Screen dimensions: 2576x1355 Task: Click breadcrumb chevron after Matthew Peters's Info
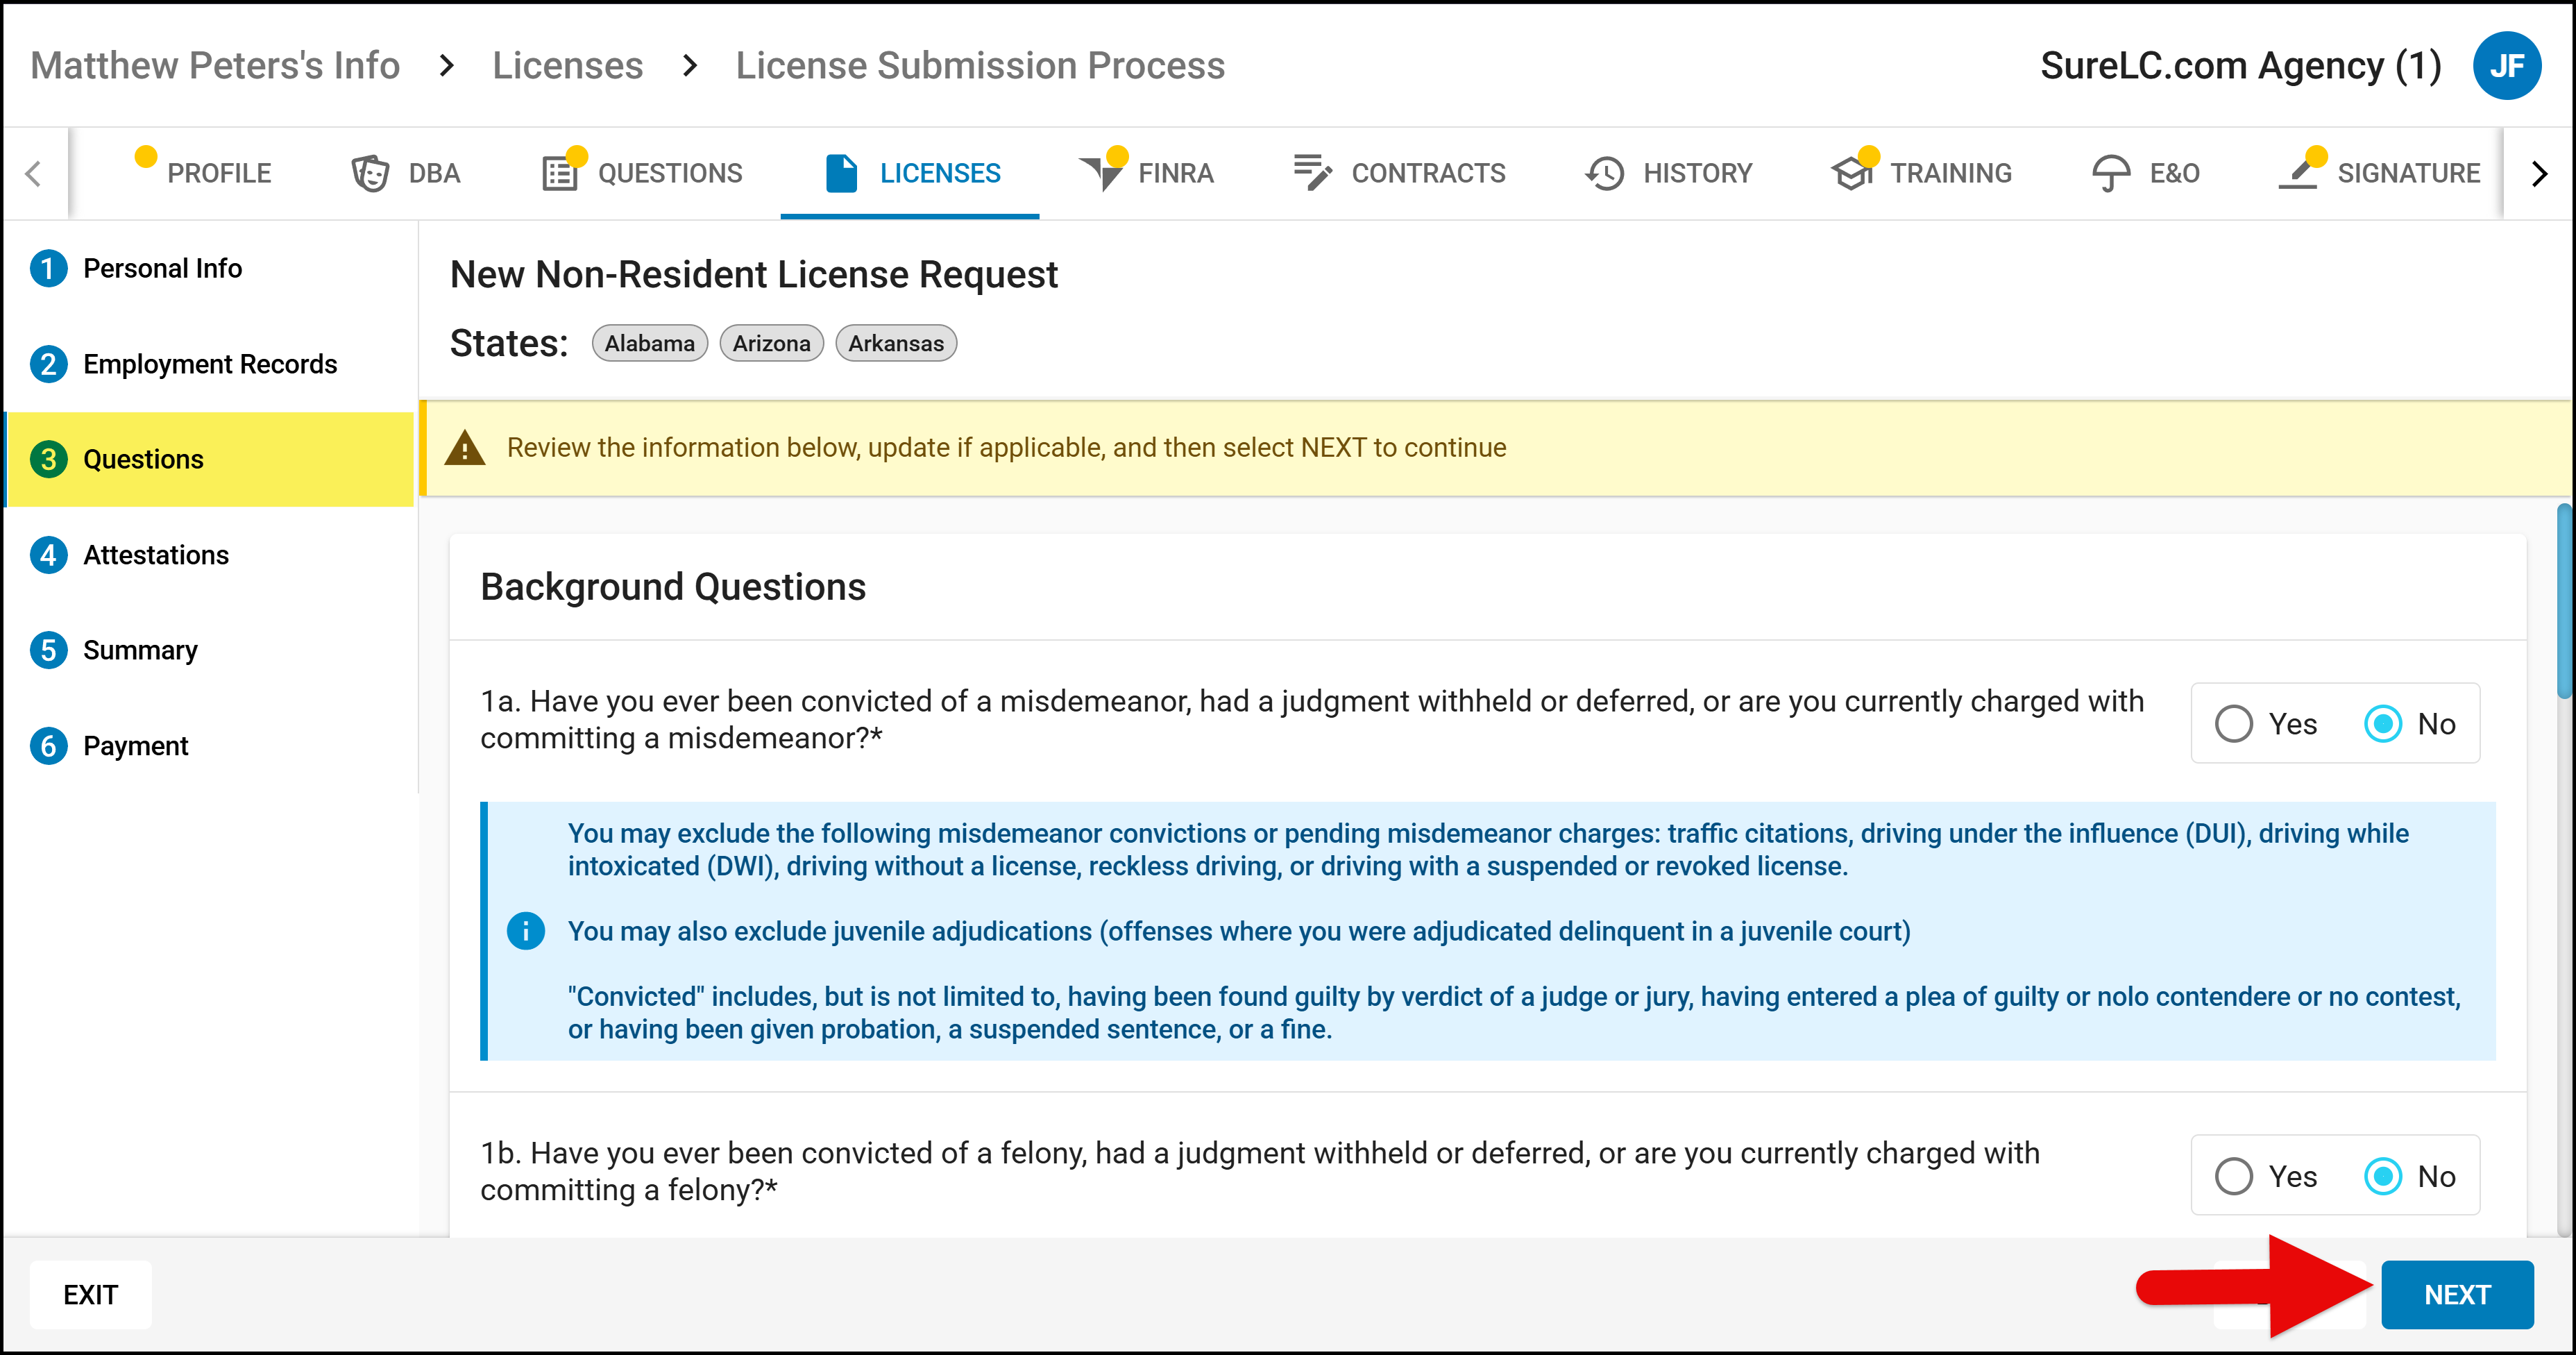(x=447, y=66)
